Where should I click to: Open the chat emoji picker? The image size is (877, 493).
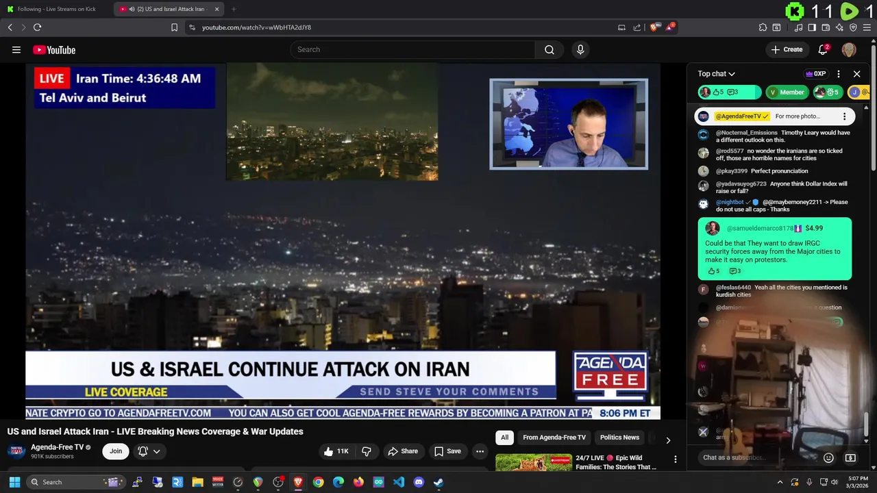828,458
